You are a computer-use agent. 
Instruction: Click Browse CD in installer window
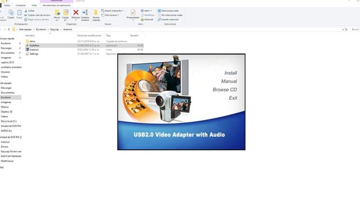pos(224,90)
